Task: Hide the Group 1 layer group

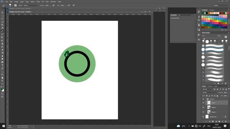Action: click(203, 99)
